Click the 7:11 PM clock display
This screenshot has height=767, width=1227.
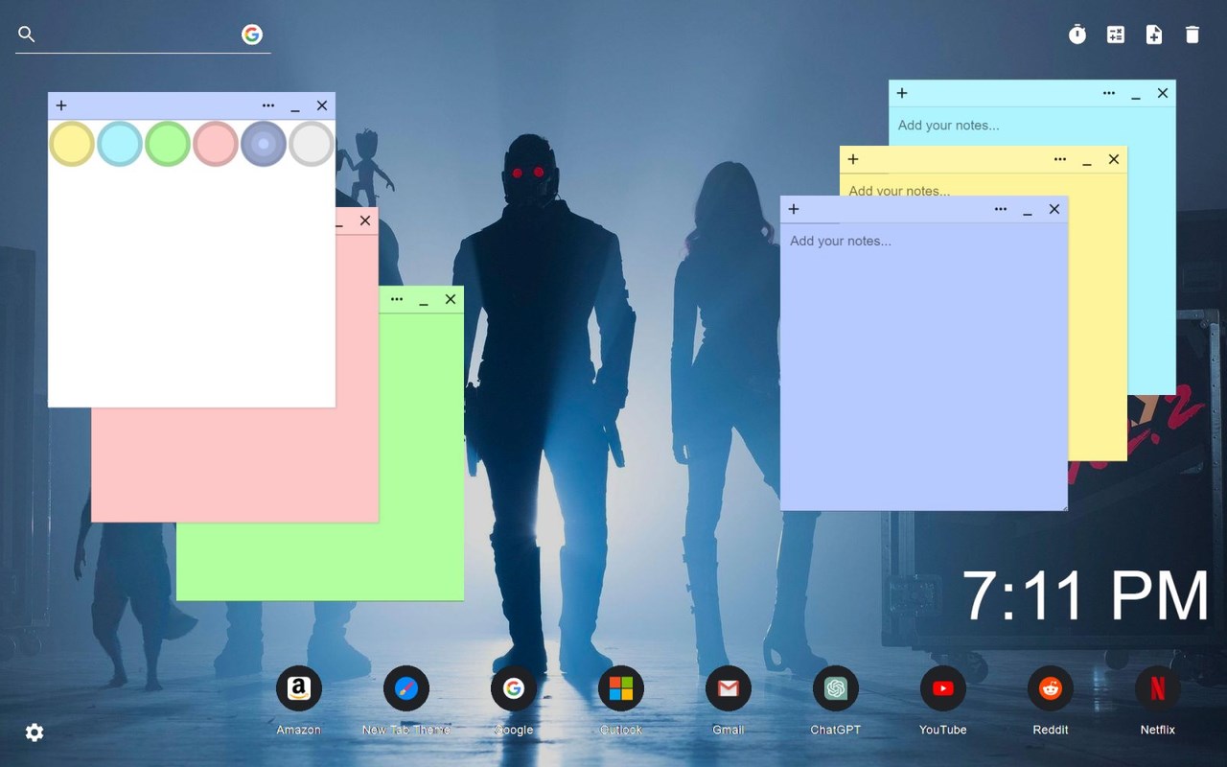coord(1085,596)
